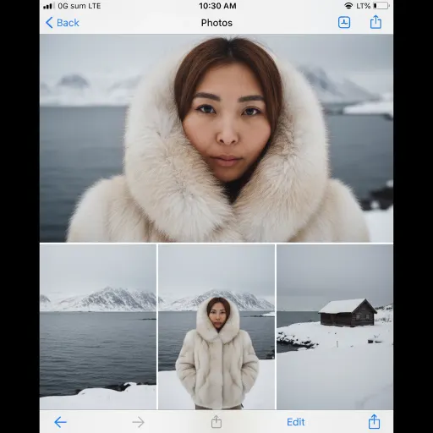Open the share icon in top bar
This screenshot has width=433, height=433.
point(375,22)
